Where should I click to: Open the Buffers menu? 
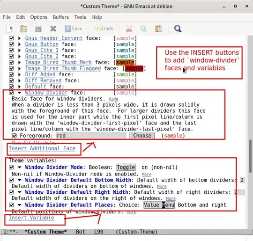pyautogui.click(x=61, y=17)
